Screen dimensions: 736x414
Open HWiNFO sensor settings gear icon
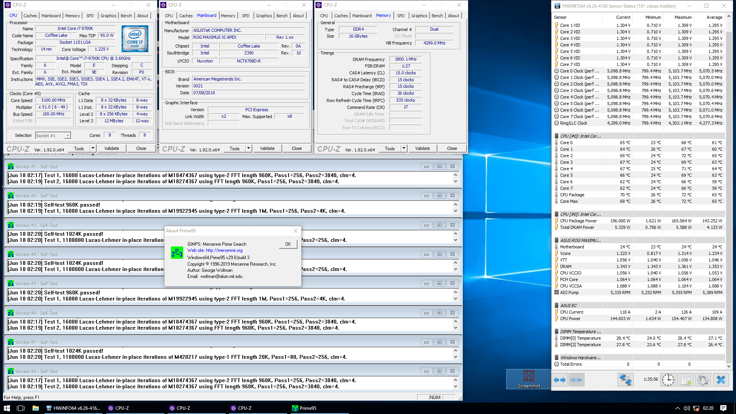pyautogui.click(x=703, y=380)
